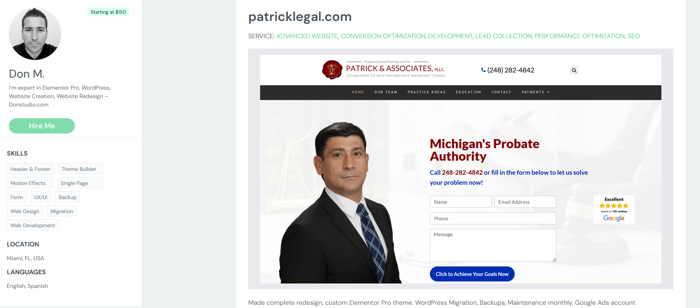This screenshot has width=700, height=308.
Task: Click the search magnifier icon in site header
Action: [x=574, y=70]
